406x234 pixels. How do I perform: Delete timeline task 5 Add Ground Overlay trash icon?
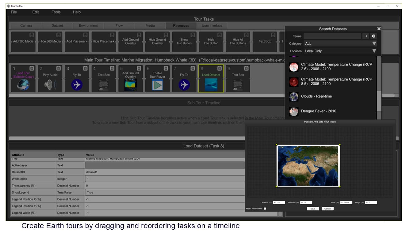[139, 68]
